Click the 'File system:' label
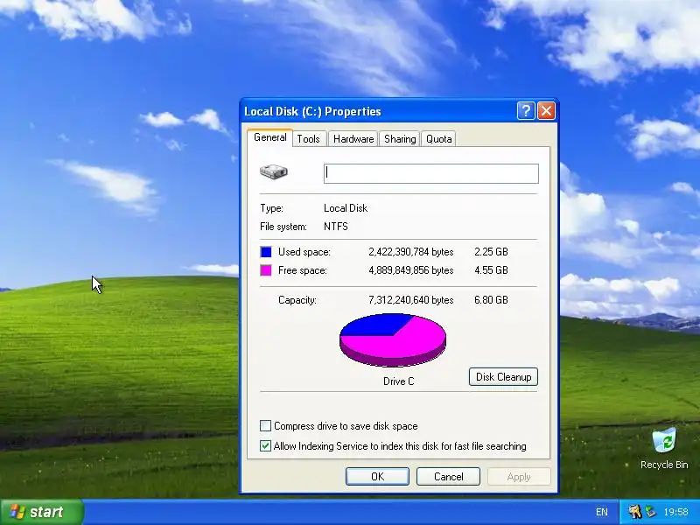The width and height of the screenshot is (700, 525). pos(283,227)
